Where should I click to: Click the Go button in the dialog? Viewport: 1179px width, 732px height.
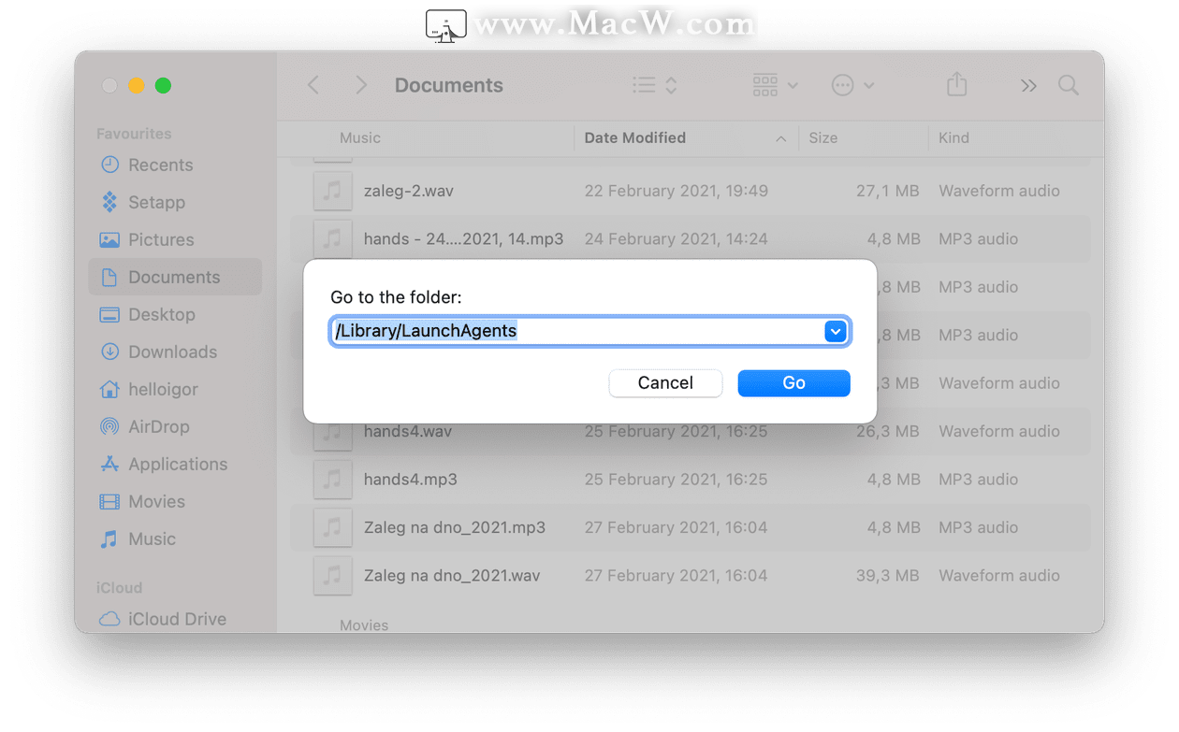793,383
